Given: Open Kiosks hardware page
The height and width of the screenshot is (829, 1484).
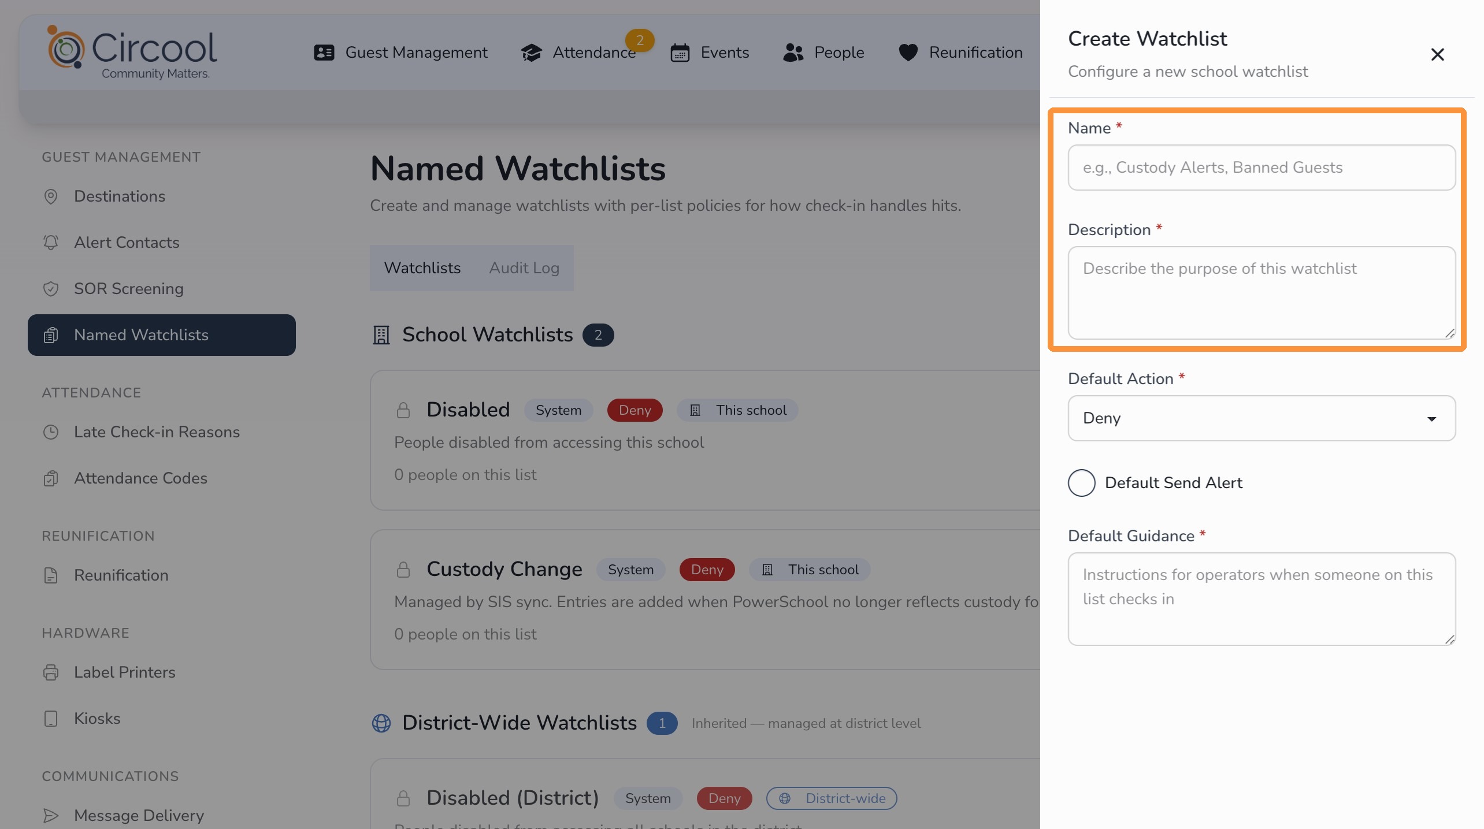Looking at the screenshot, I should click(162, 719).
